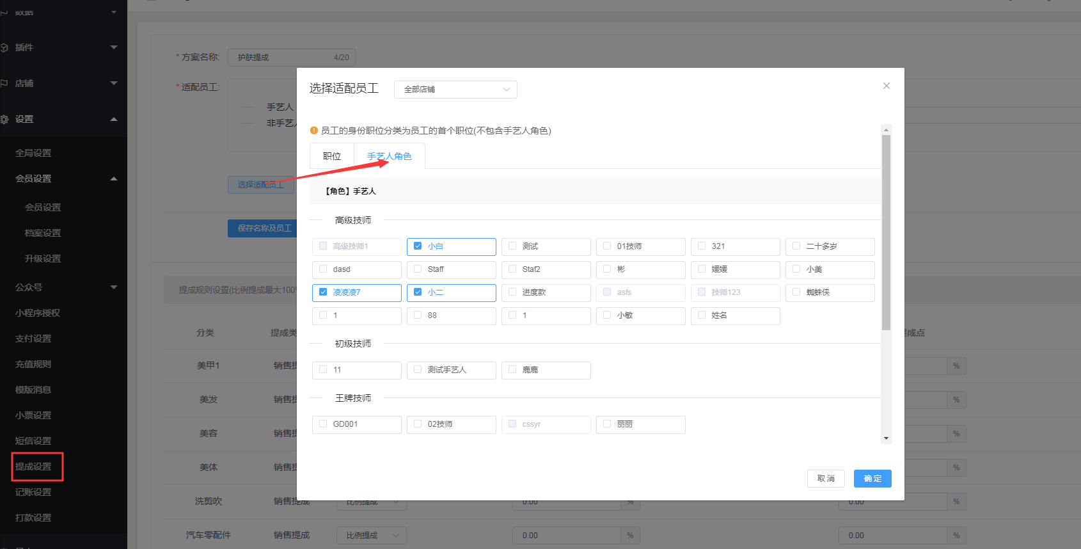
Task: Click the 确定 confirm button
Action: click(872, 479)
